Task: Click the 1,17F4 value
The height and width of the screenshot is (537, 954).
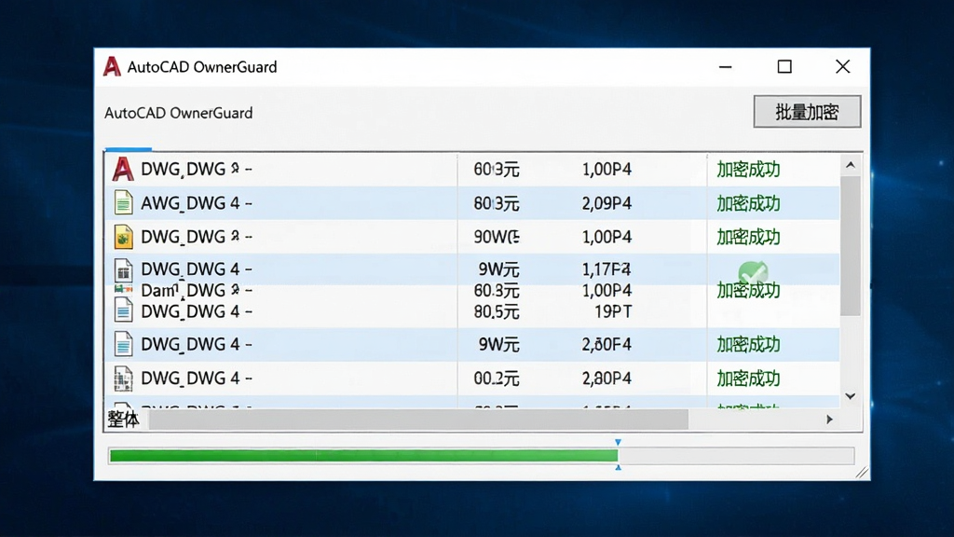Action: pyautogui.click(x=606, y=269)
